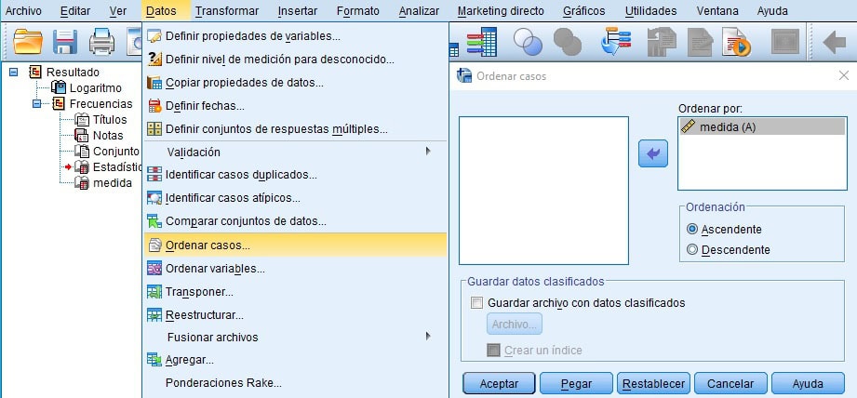857x398 pixels.
Task: Collapse the Resultado tree node
Action: (14, 72)
